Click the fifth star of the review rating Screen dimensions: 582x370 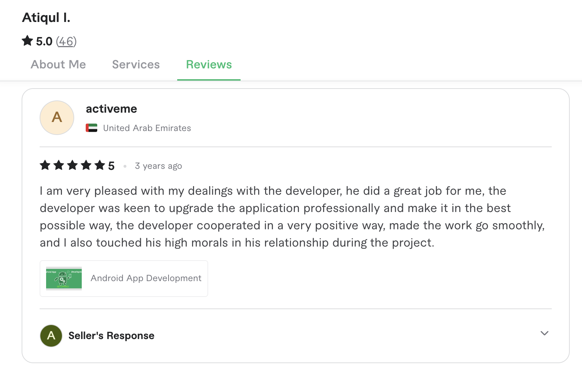[99, 166]
